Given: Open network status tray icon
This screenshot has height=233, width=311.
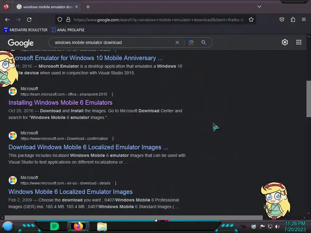Looking at the screenshot, I should tap(270, 226).
